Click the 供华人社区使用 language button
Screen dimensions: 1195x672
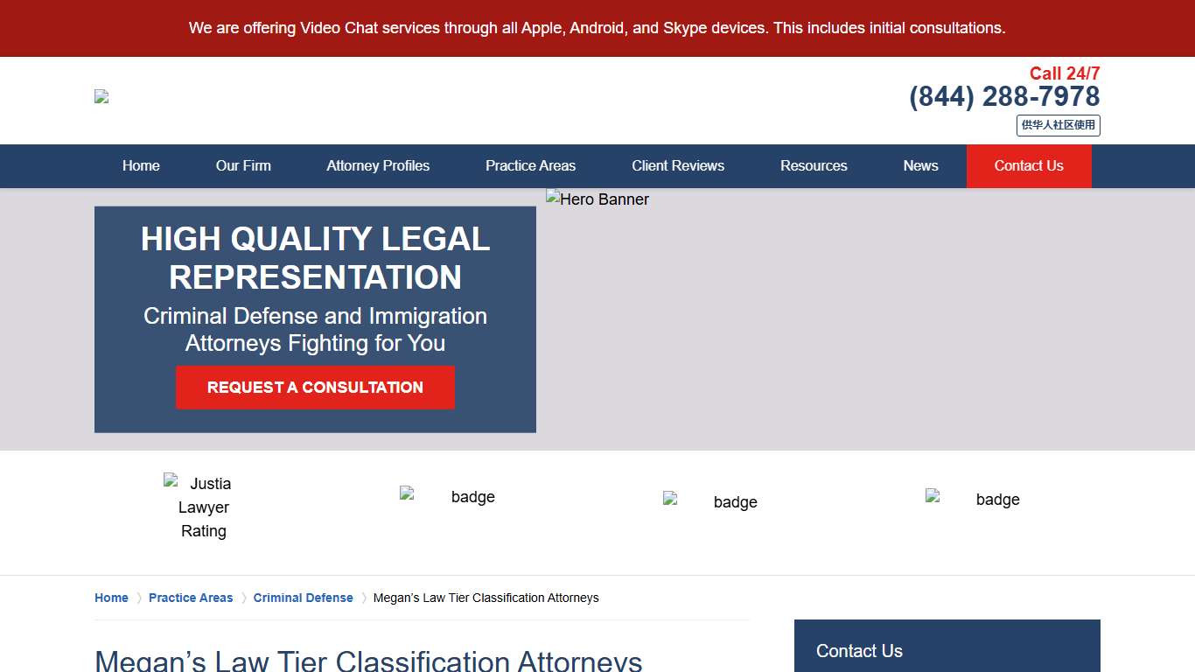(x=1058, y=125)
